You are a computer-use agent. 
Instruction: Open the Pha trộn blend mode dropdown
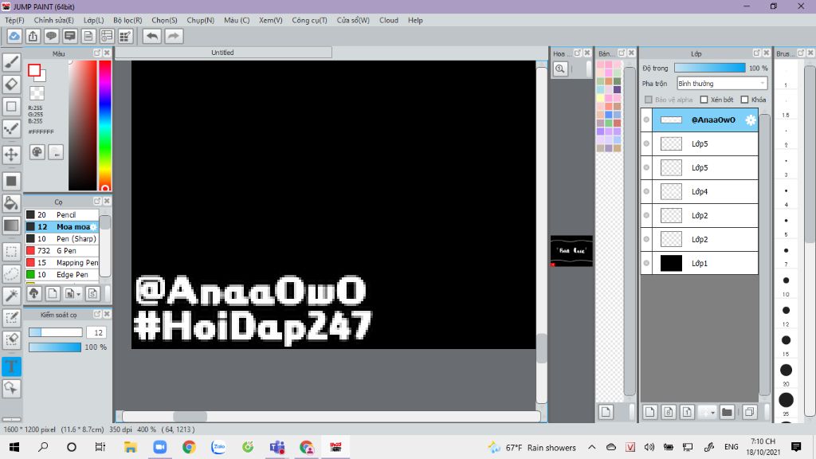tap(722, 83)
